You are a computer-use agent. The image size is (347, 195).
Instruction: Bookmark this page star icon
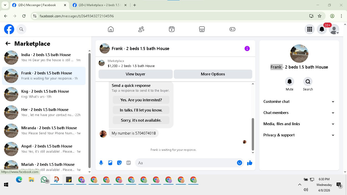click(x=320, y=16)
